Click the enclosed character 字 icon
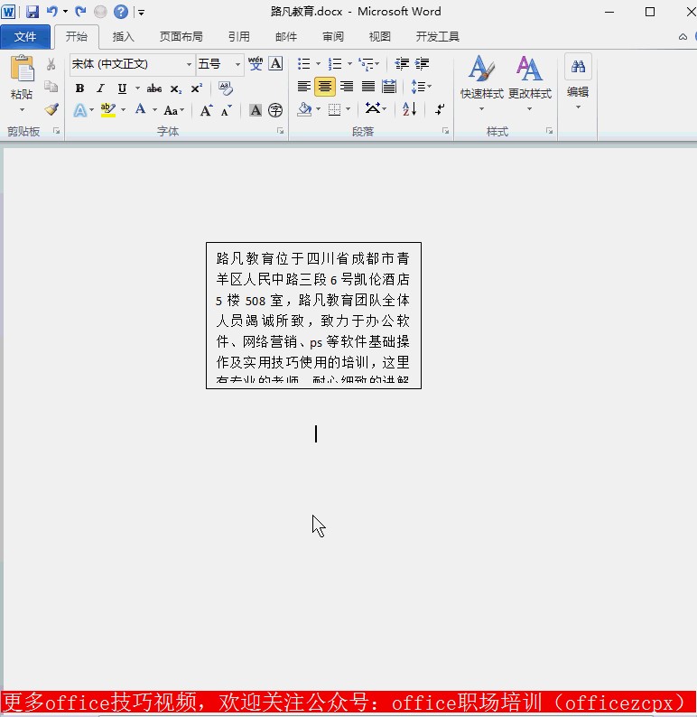 coord(275,110)
